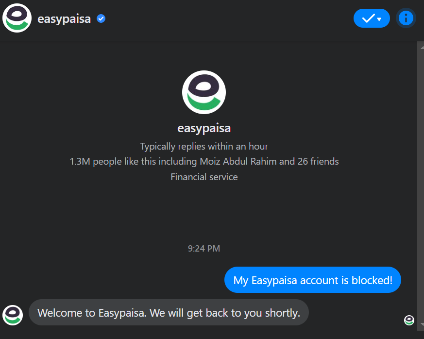This screenshot has height=339, width=424.
Task: Click the 9:24 PM timestamp
Action: tap(204, 248)
